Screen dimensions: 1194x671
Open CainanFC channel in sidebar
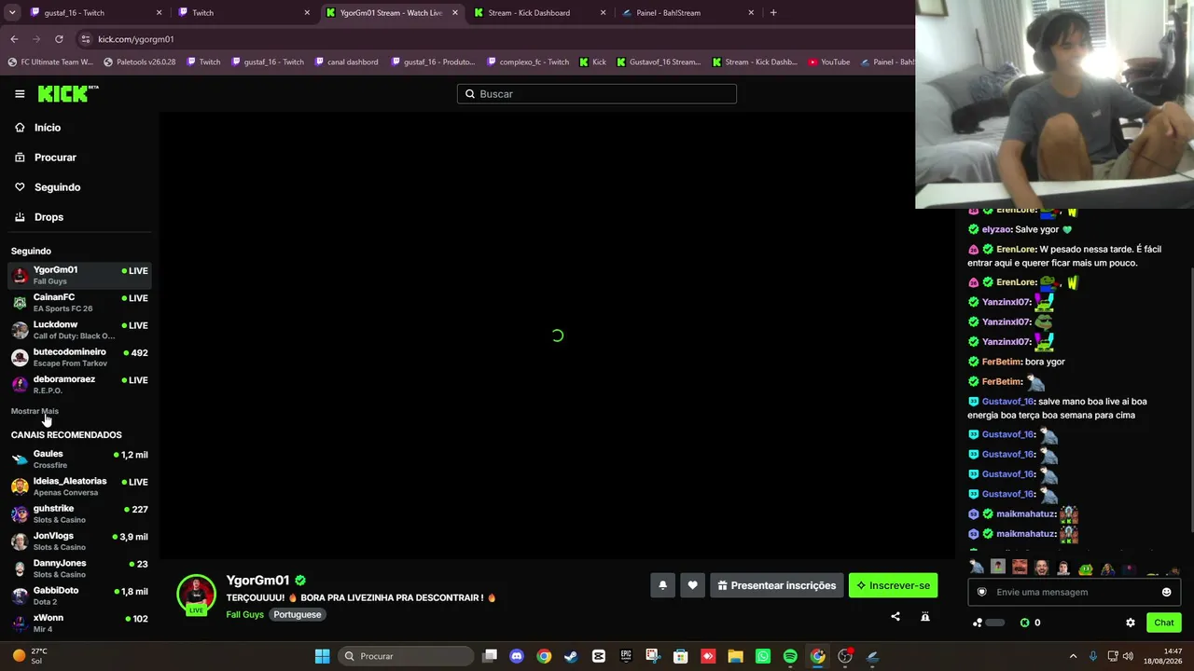click(x=80, y=302)
